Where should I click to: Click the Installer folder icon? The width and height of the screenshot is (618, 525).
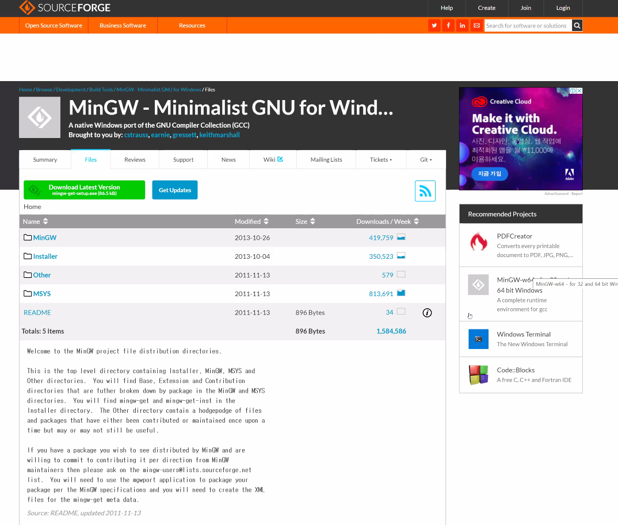28,256
